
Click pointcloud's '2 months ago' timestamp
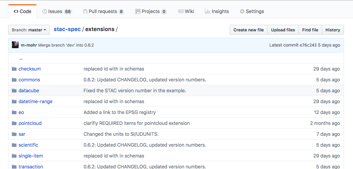(325, 123)
